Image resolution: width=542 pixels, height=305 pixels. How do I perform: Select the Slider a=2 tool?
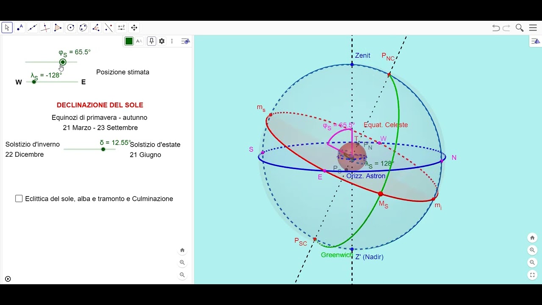tap(122, 28)
